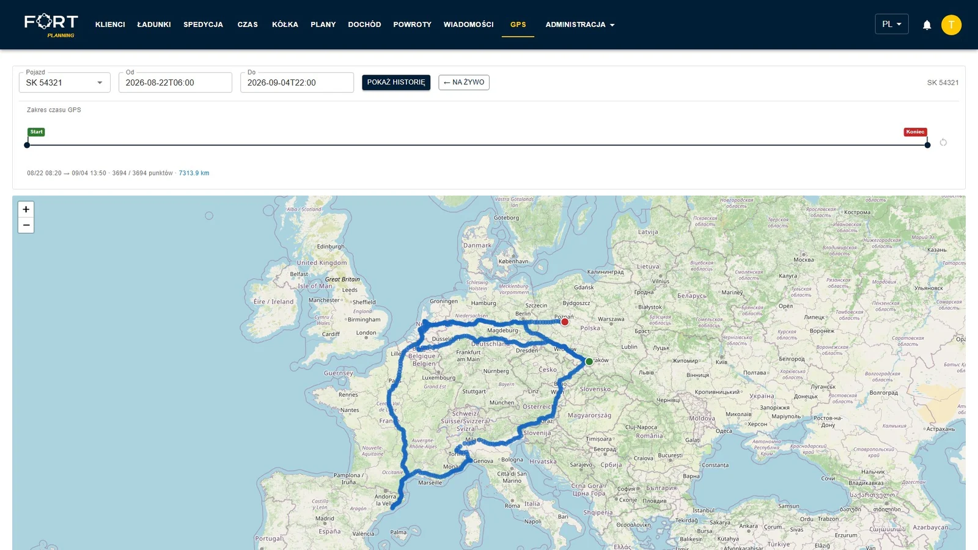This screenshot has height=550, width=978.
Task: Click the Koniec handle of time slider
Action: [x=927, y=145]
